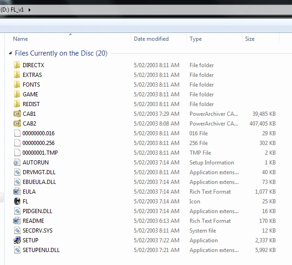Click the DRVMGT.DLL file icon
The height and width of the screenshot is (265, 292).
tap(17, 172)
